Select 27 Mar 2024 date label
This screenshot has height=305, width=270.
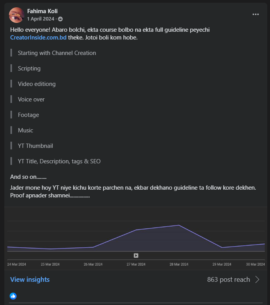tap(136, 264)
